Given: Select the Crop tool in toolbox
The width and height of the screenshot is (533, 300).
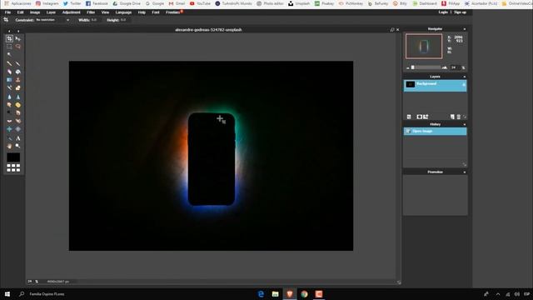Looking at the screenshot, I should [x=9, y=39].
